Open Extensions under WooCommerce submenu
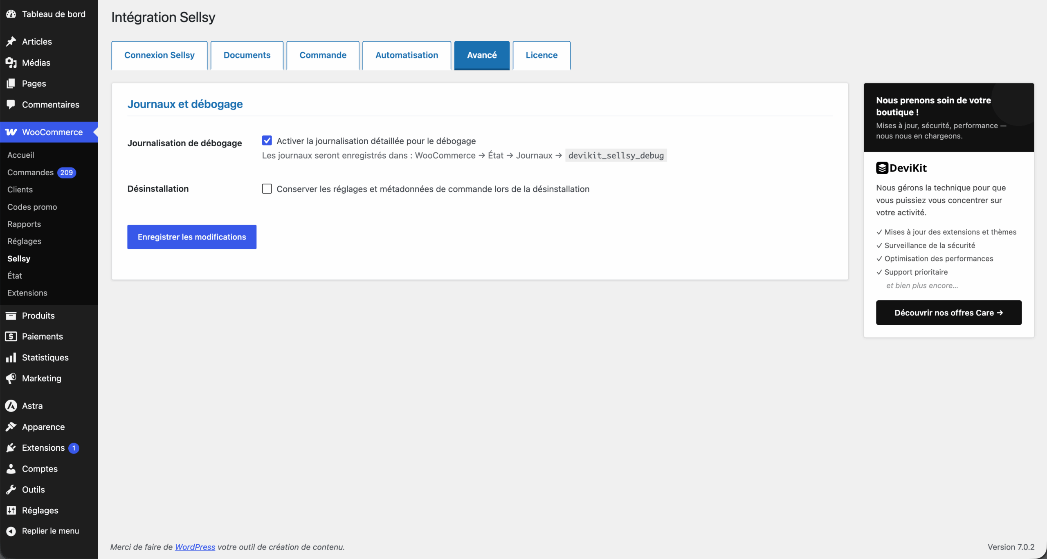The image size is (1047, 559). point(27,293)
